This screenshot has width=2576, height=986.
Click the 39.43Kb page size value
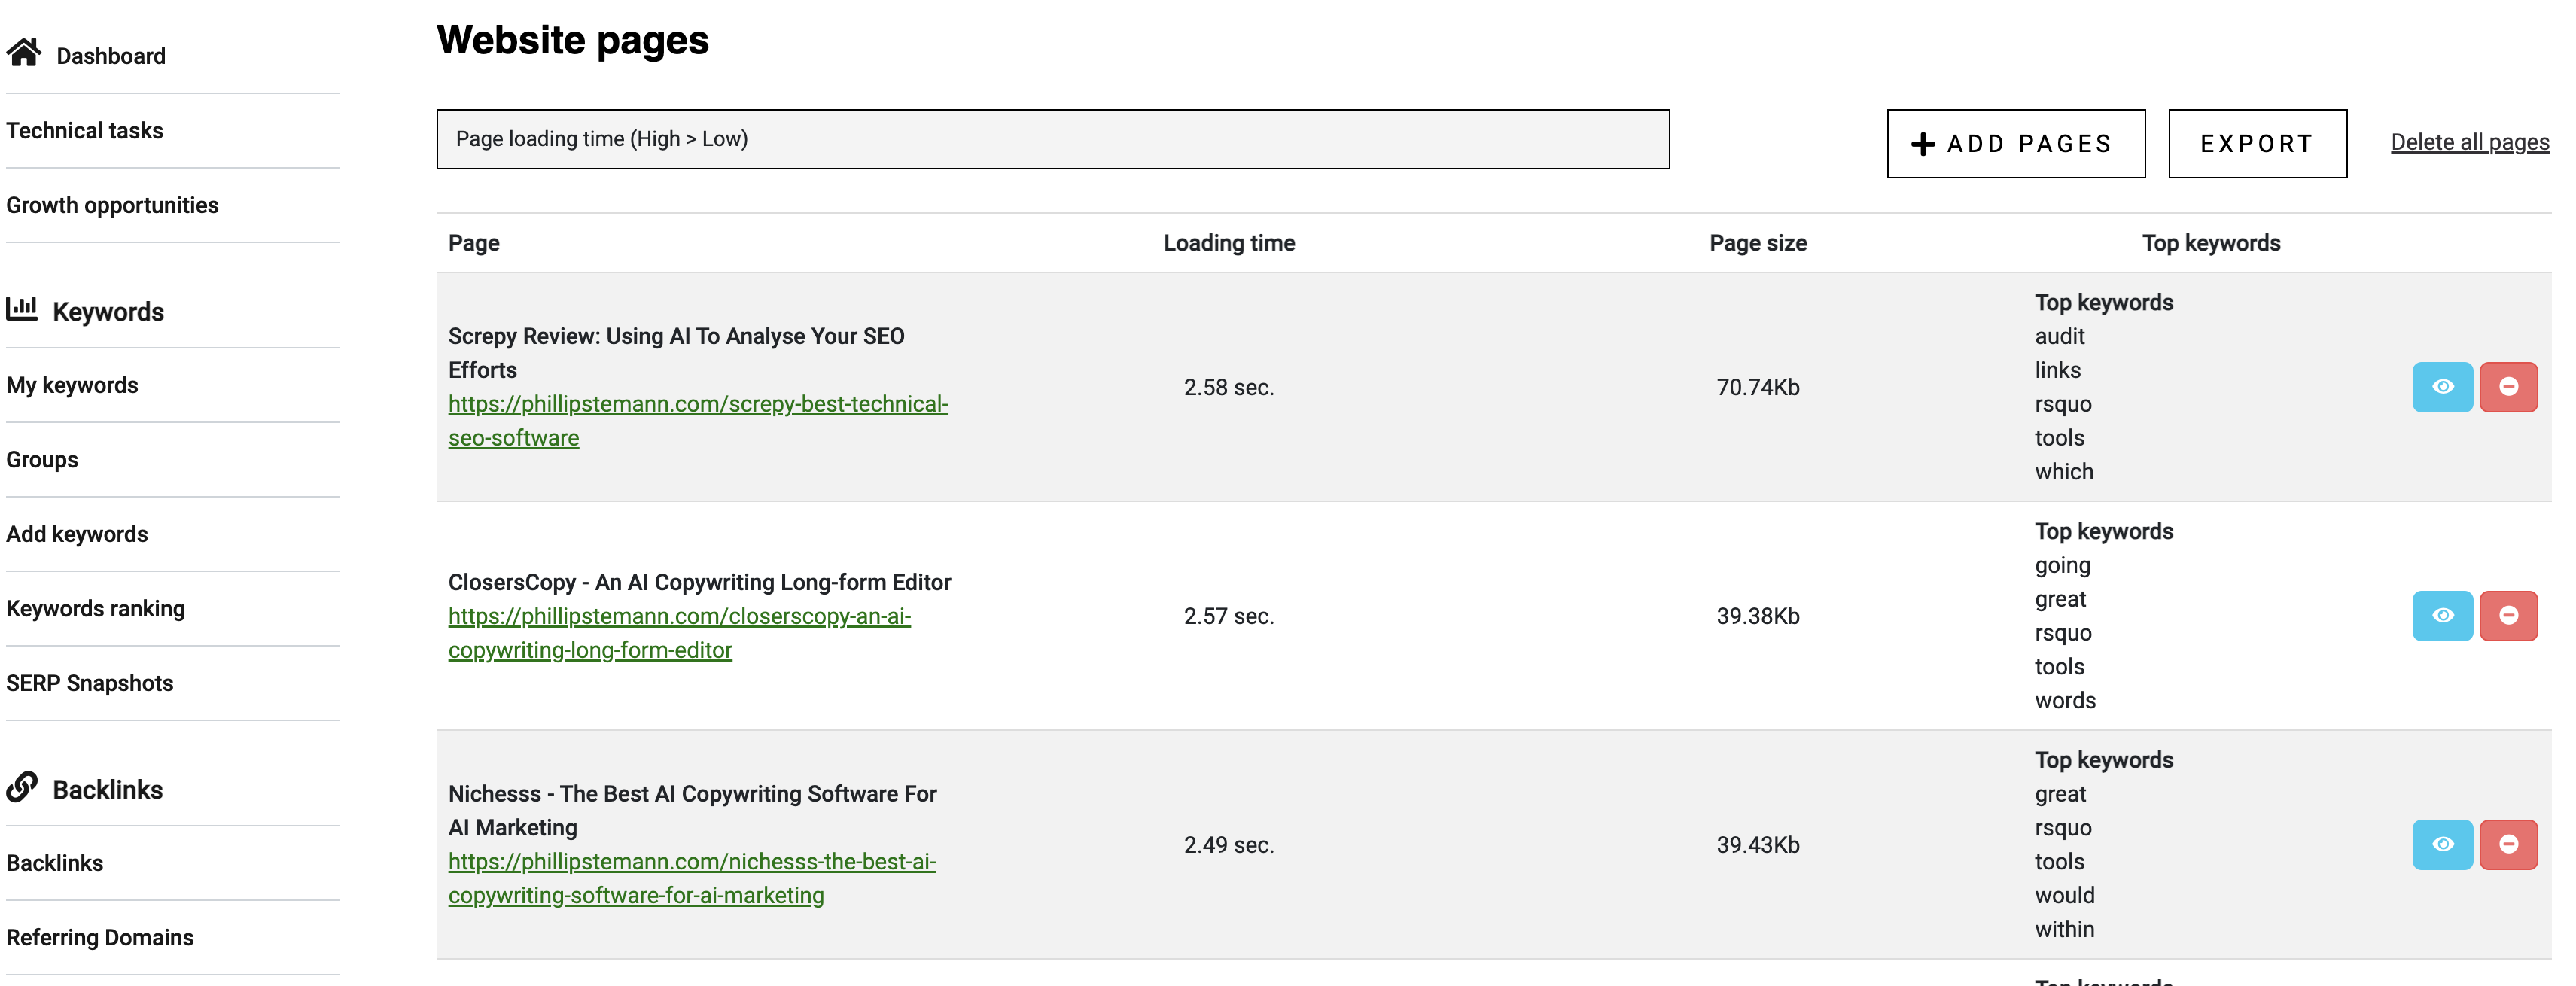coord(1758,845)
